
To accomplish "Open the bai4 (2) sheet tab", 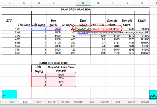I will tap(52, 102).
